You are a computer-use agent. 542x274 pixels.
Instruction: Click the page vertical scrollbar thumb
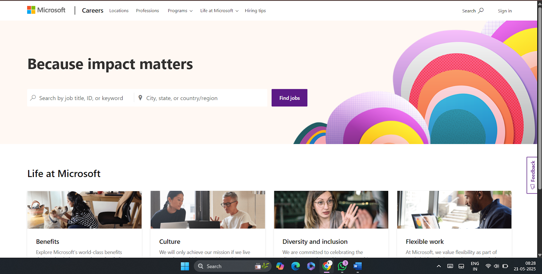pyautogui.click(x=540, y=98)
